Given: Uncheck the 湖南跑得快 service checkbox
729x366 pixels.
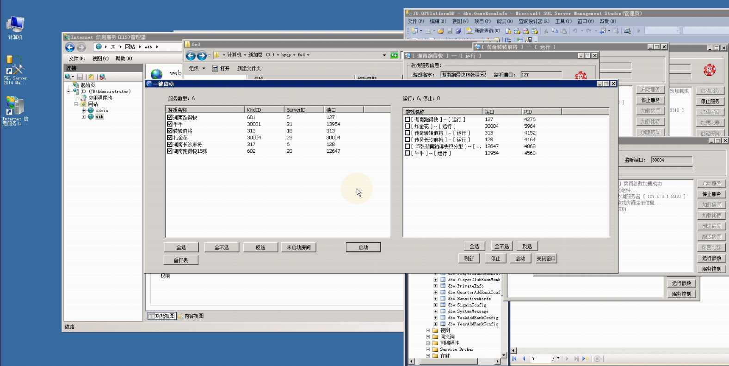Looking at the screenshot, I should pyautogui.click(x=170, y=117).
